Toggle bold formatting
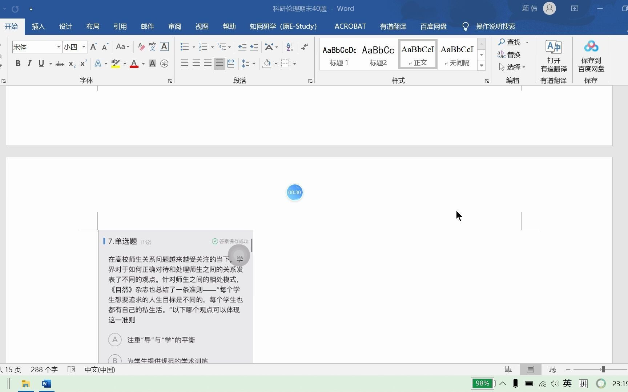The height and width of the screenshot is (392, 628). coord(18,64)
